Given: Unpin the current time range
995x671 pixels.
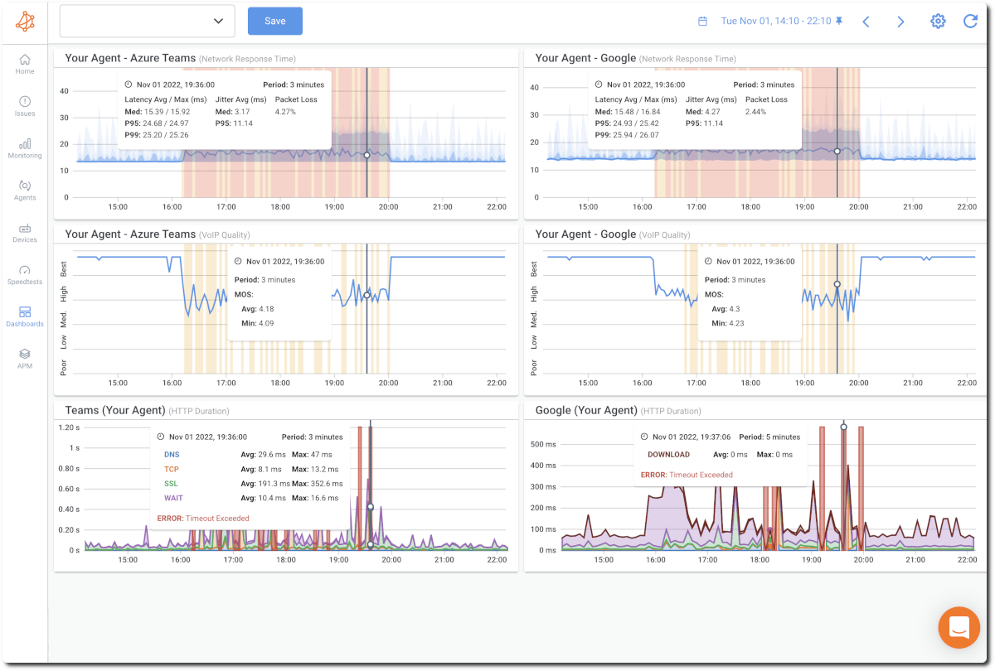Looking at the screenshot, I should point(839,20).
